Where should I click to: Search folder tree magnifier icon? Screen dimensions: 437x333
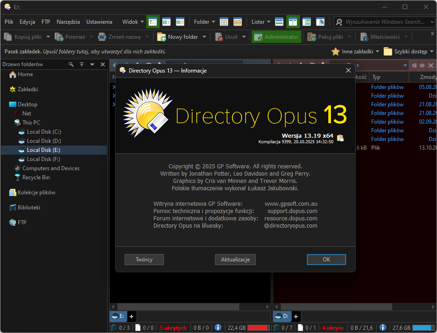coord(71,64)
